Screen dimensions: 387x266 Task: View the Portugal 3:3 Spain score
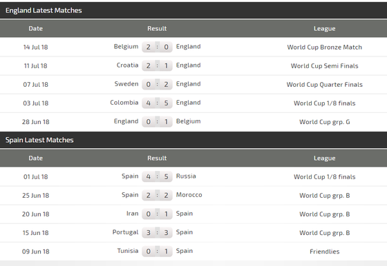click(157, 232)
